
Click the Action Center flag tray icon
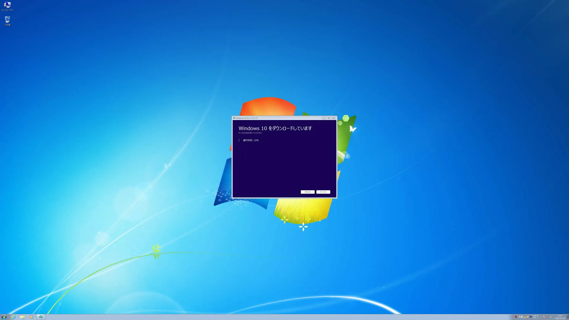[x=544, y=317]
